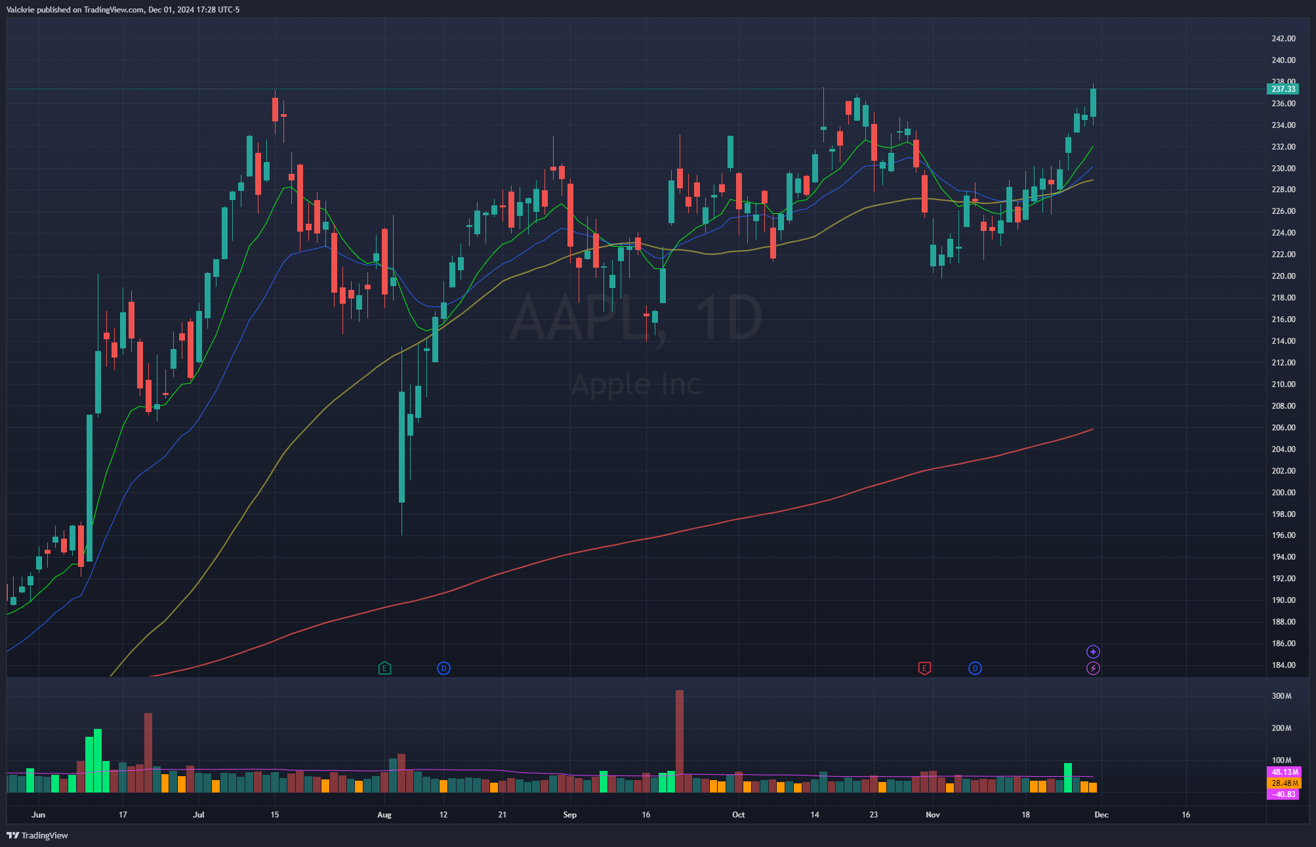Image resolution: width=1316 pixels, height=847 pixels.
Task: Click the 200.00 level on price scale
Action: (1283, 493)
